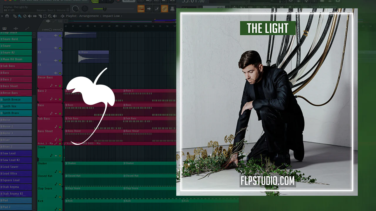The width and height of the screenshot is (376, 211).
Task: Select Riser 2 in the picker list
Action: [x=16, y=147]
